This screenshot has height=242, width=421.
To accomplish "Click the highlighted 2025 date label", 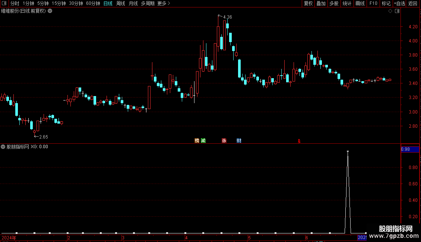I will pos(362,238).
